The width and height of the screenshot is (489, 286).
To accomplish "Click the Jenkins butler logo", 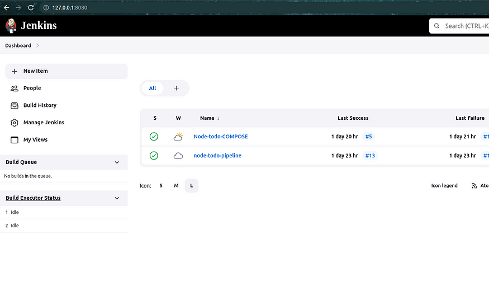I will [x=11, y=26].
